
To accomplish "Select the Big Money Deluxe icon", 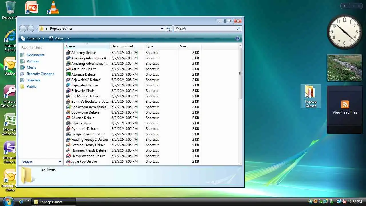I will [x=68, y=96].
